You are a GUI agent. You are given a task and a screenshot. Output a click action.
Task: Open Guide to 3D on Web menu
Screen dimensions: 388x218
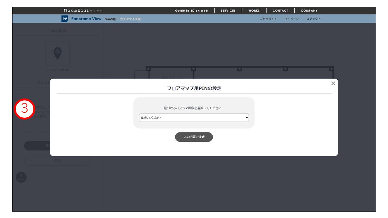point(191,11)
